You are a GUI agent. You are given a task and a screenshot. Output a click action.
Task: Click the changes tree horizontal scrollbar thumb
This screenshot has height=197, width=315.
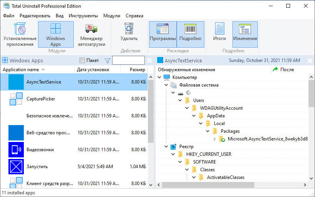point(208,185)
